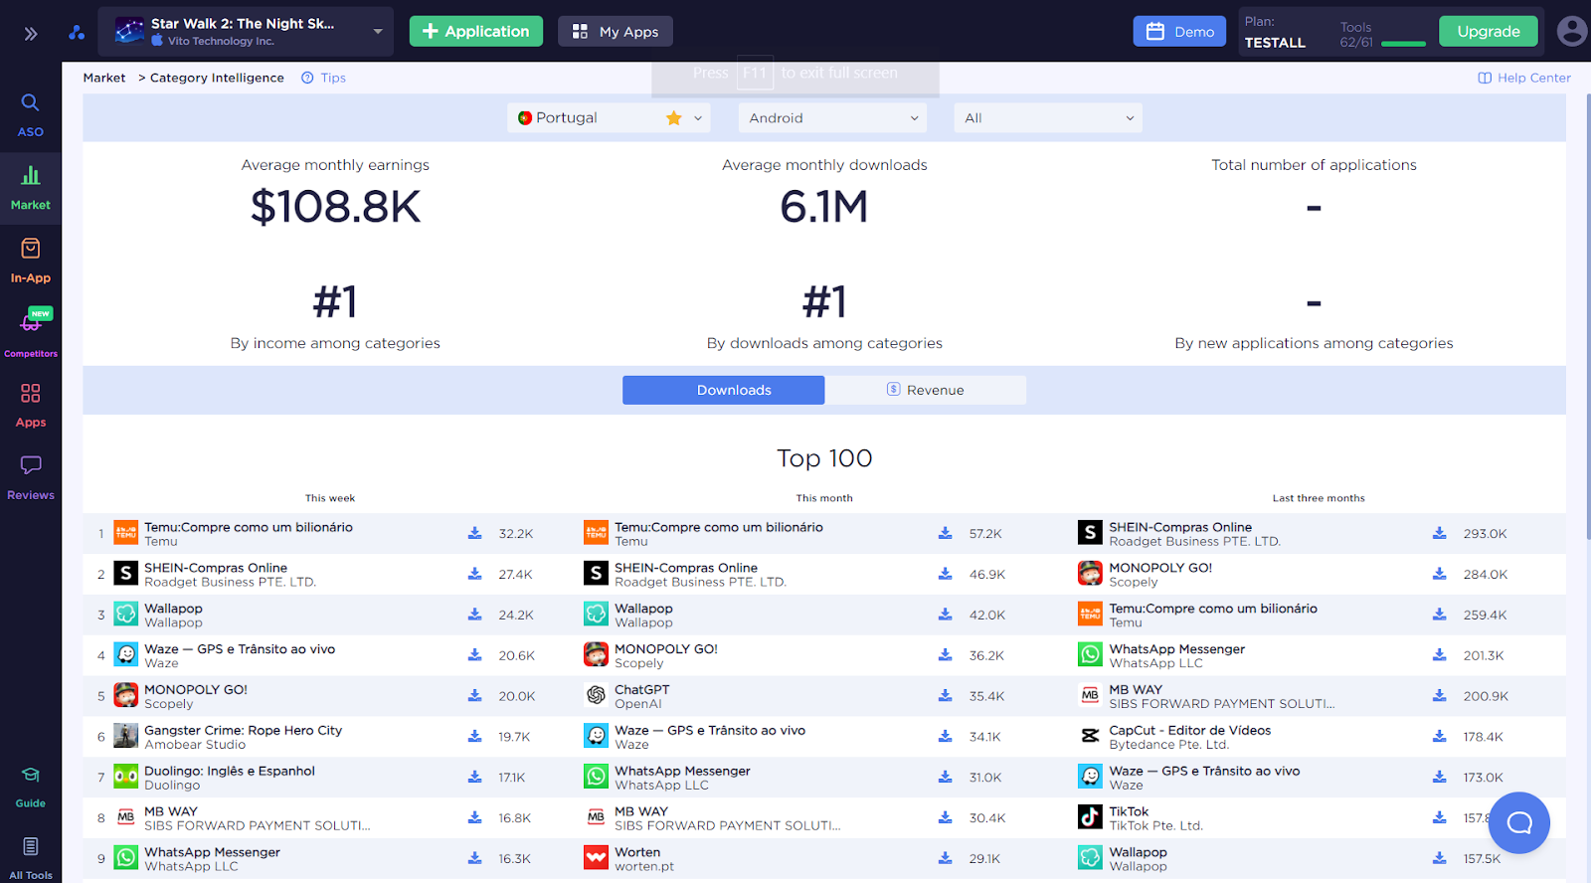Open WhatsApp Messenger in Last three months
The height and width of the screenshot is (883, 1591).
1177,649
